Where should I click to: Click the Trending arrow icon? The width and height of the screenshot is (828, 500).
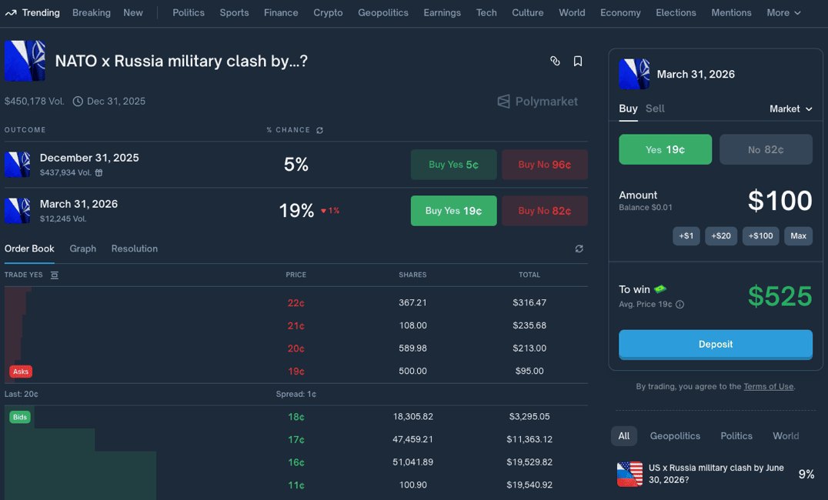[11, 13]
